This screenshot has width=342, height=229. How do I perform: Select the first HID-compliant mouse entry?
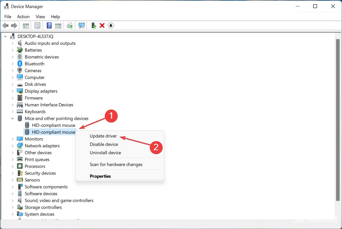[53, 125]
